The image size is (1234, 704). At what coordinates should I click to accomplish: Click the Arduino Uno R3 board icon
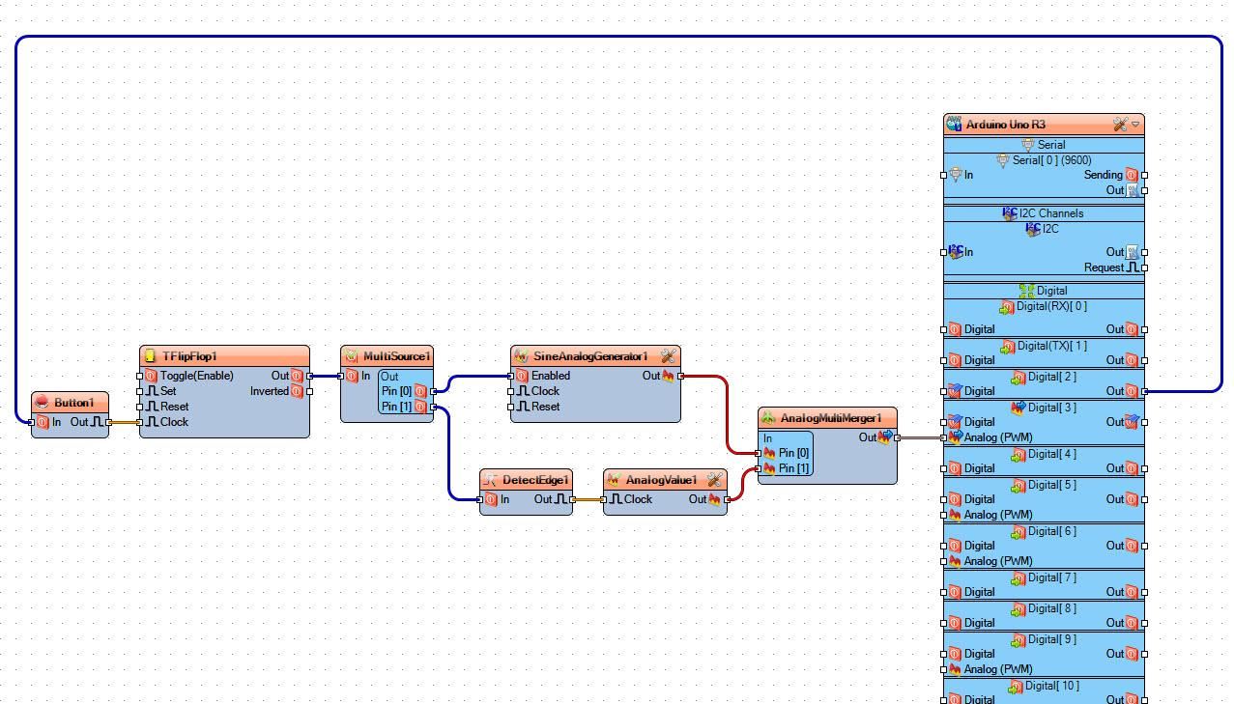click(x=954, y=125)
